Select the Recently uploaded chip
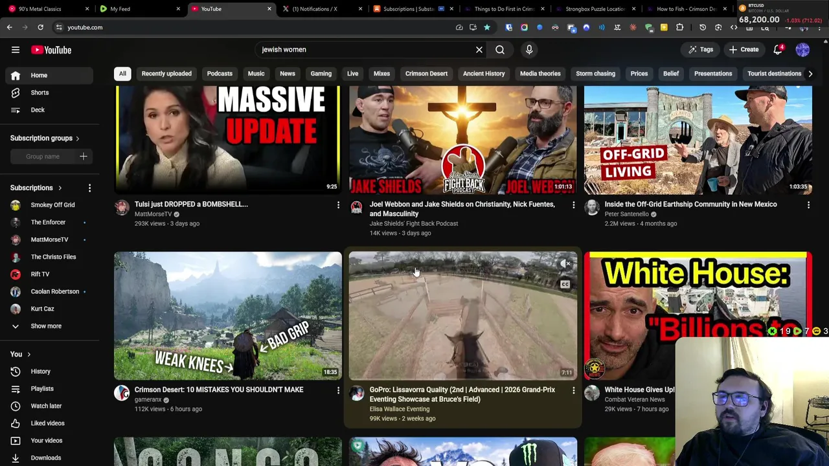The height and width of the screenshot is (466, 829). point(166,74)
